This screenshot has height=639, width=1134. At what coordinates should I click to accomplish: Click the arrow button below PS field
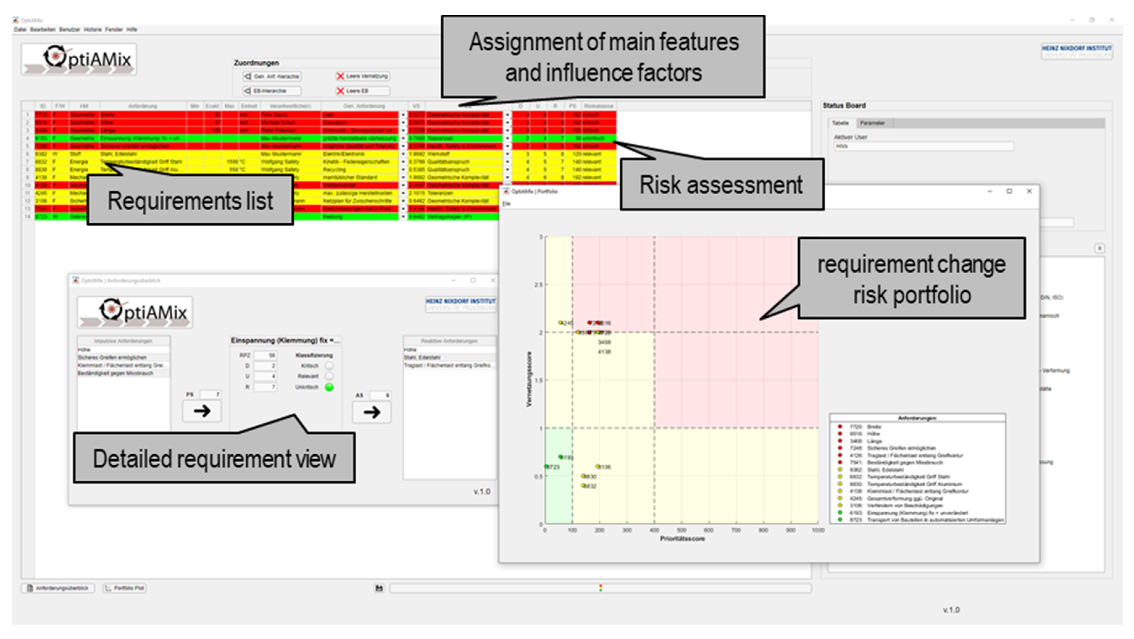coord(202,411)
